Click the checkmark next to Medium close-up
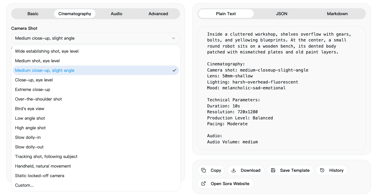Image resolution: width=375 pixels, height=196 pixels. pyautogui.click(x=174, y=70)
